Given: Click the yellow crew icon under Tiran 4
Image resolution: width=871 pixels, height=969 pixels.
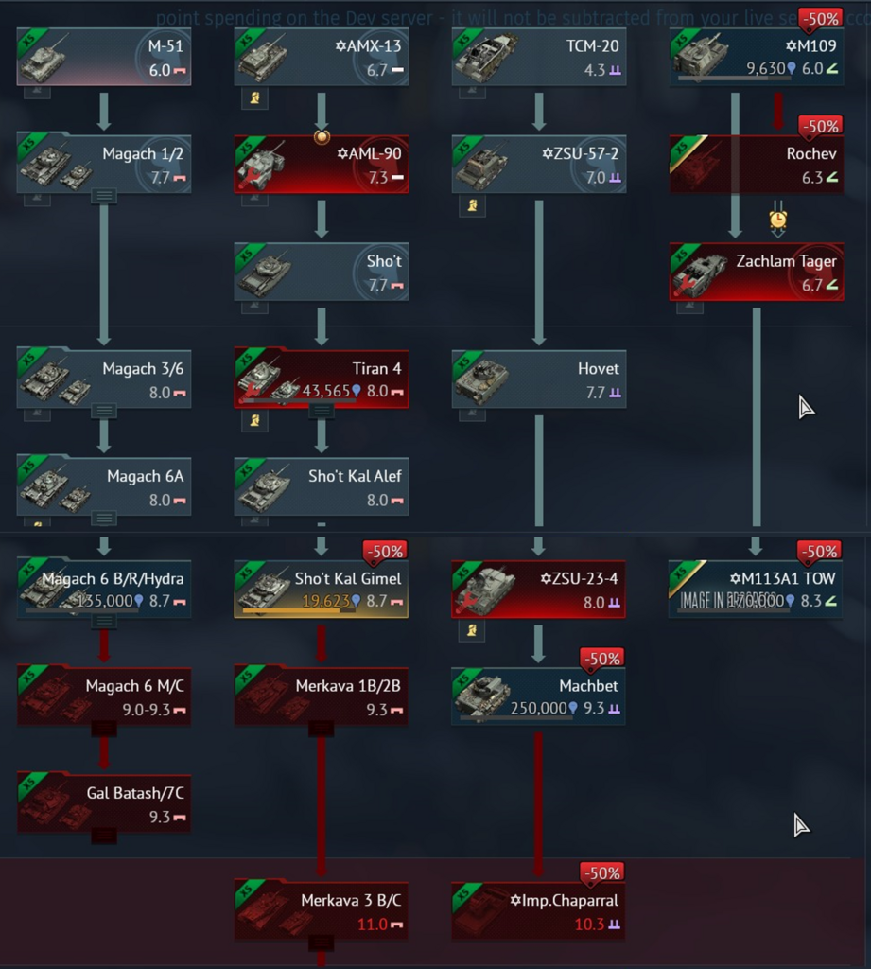Looking at the screenshot, I should [x=254, y=421].
